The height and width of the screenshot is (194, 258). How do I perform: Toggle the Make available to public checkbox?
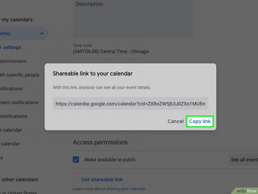76,160
